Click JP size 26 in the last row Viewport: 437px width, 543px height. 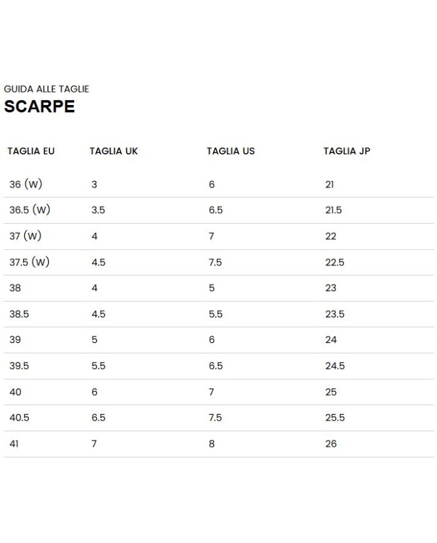pos(331,444)
